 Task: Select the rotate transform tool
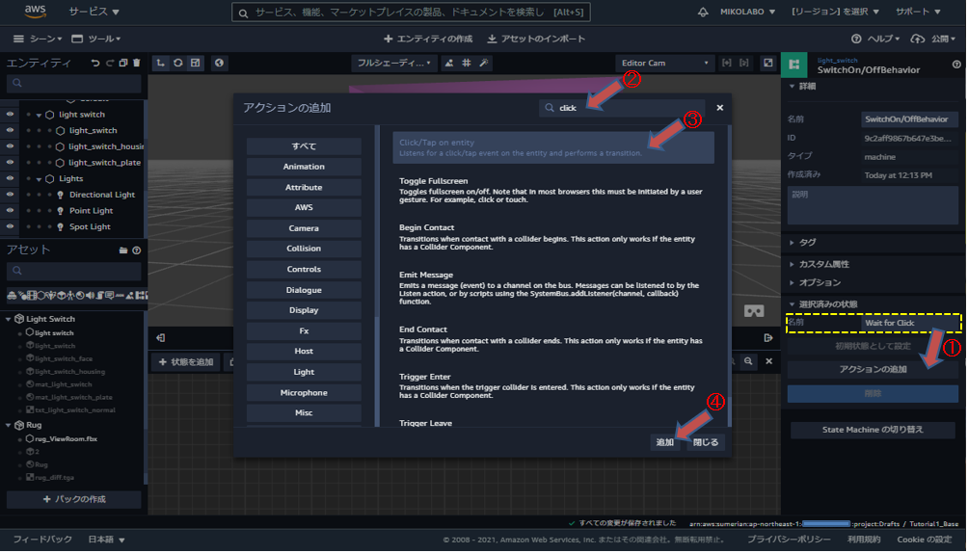click(x=177, y=63)
